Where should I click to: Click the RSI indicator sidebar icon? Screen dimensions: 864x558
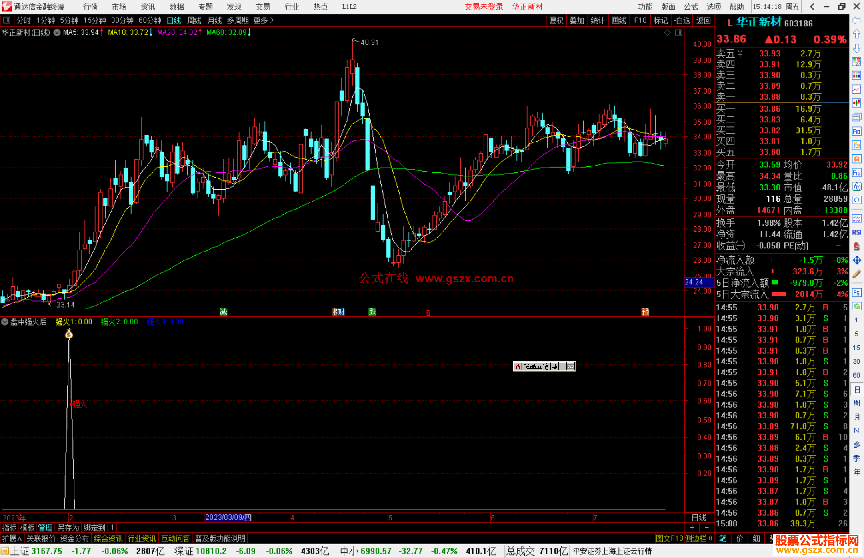click(x=856, y=232)
